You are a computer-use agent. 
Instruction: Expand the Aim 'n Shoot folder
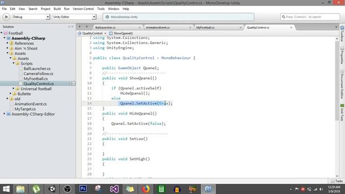click(x=8, y=48)
